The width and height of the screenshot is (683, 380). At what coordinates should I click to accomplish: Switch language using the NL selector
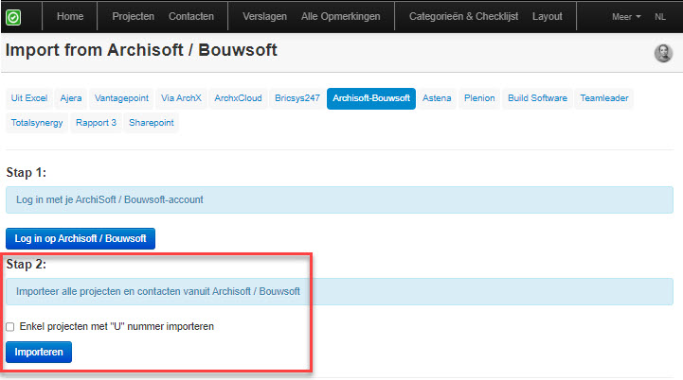pos(660,17)
